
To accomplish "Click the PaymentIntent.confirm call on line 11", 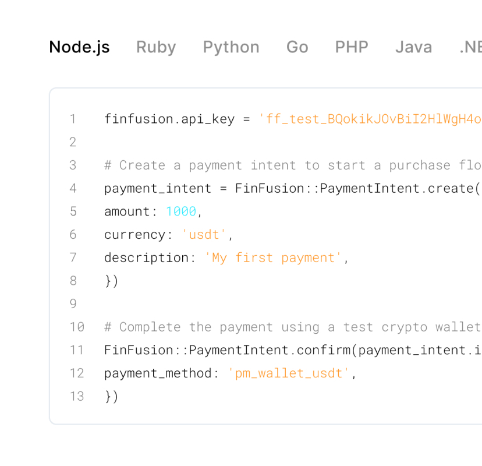I will click(291, 350).
